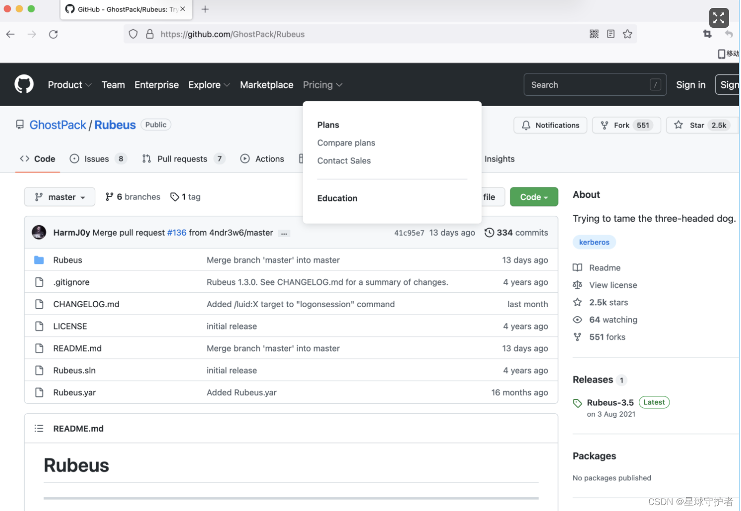
Task: Select Contact Sales menu entry
Action: click(x=344, y=161)
